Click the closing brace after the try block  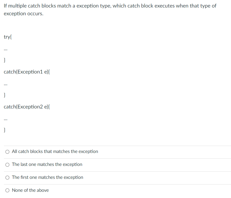[4, 60]
